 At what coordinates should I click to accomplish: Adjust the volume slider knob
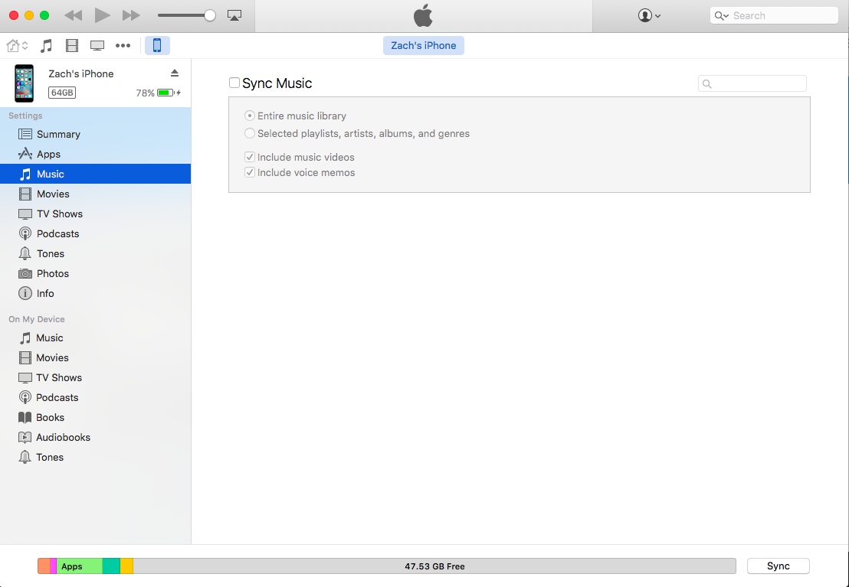tap(209, 16)
